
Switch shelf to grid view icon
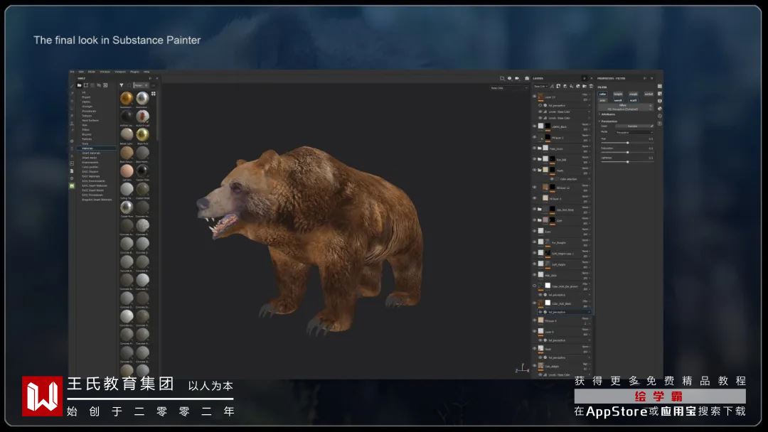[154, 94]
